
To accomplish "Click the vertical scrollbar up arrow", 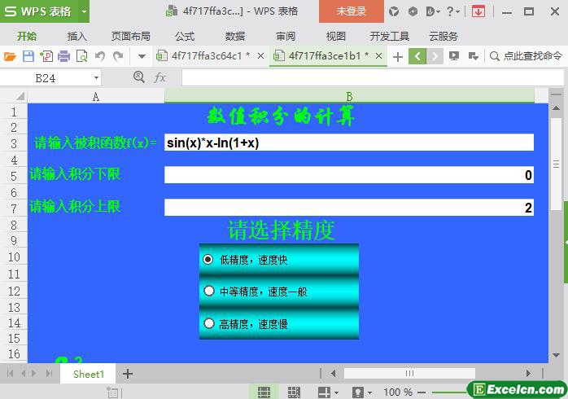I will coord(556,108).
